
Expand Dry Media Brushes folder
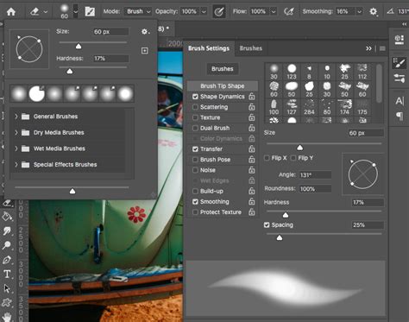[x=16, y=133]
